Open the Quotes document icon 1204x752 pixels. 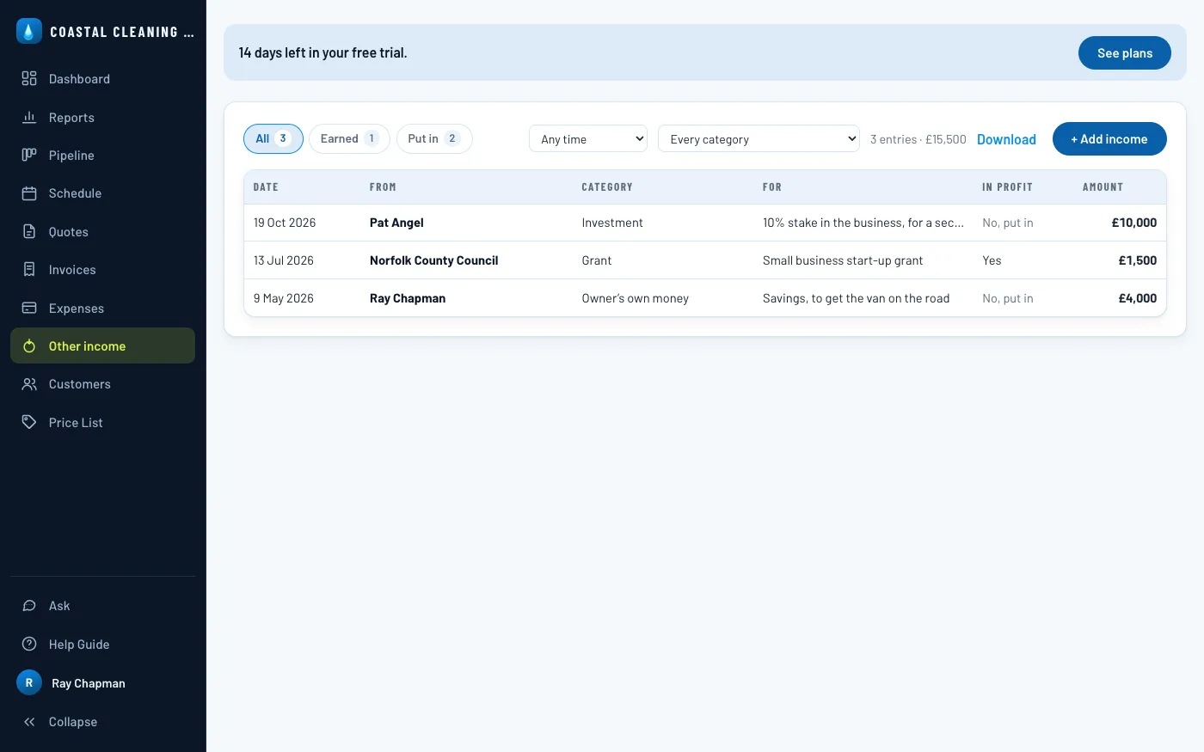pos(29,232)
